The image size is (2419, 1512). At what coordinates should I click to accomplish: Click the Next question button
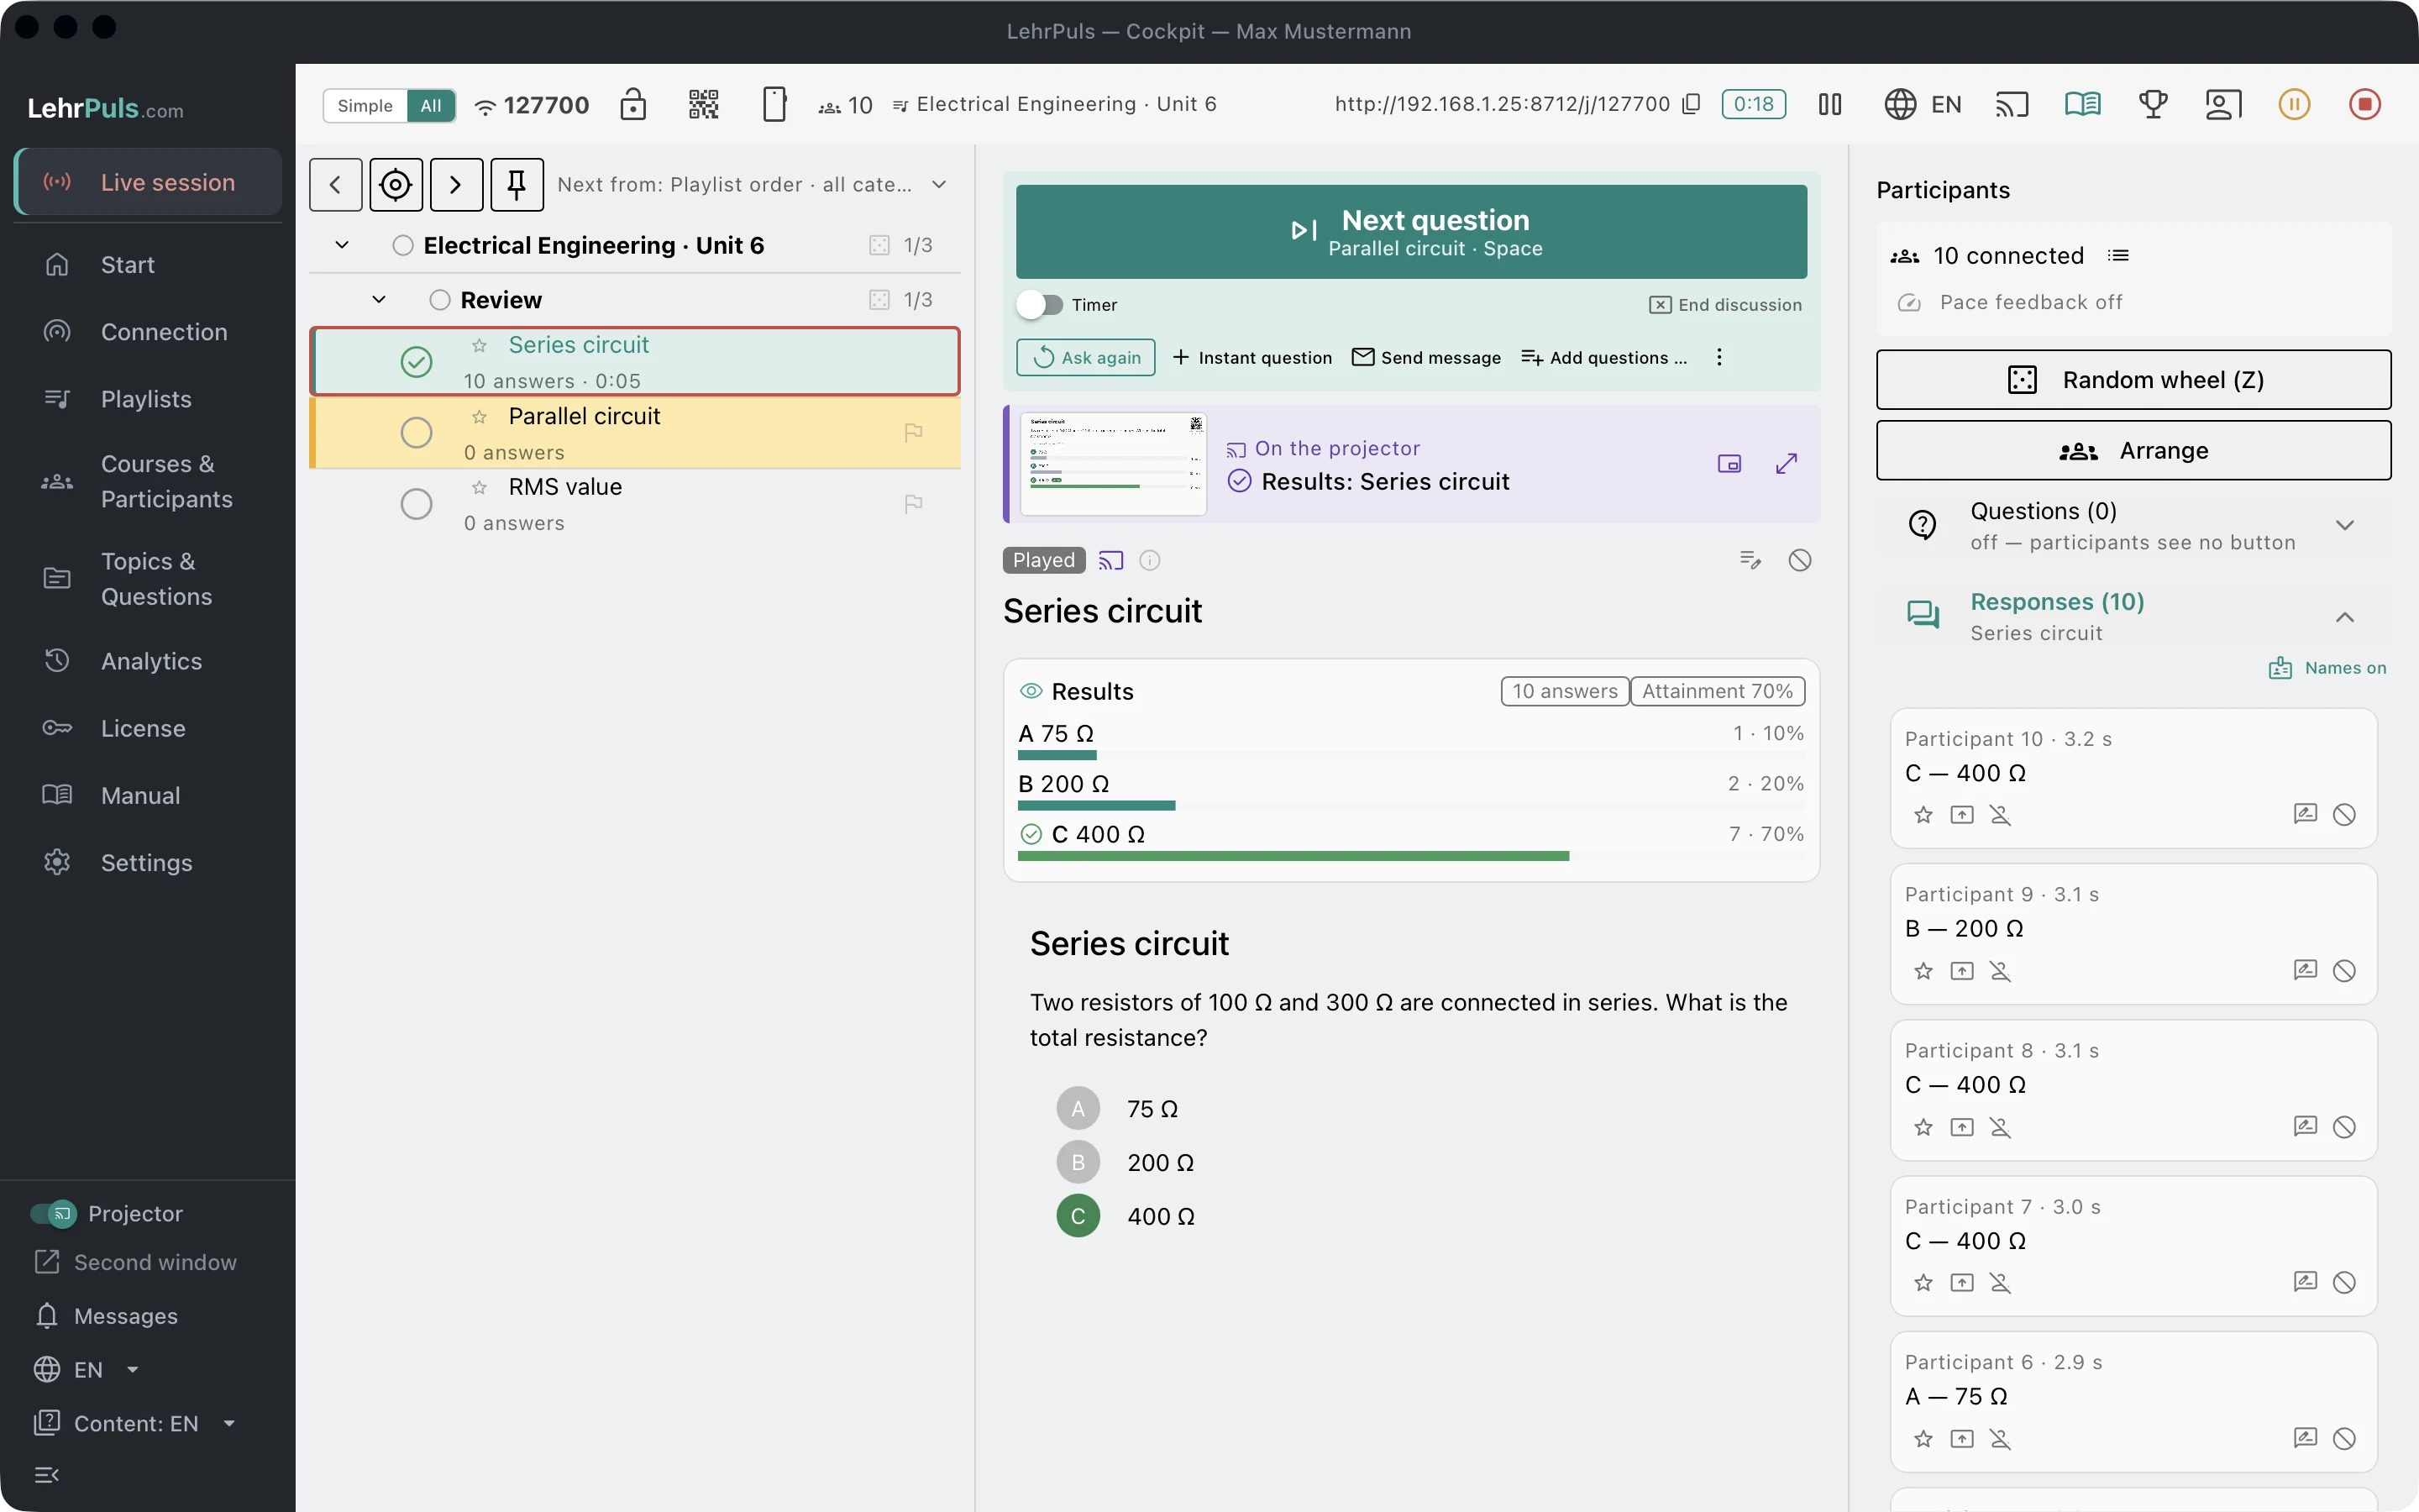coord(1411,231)
